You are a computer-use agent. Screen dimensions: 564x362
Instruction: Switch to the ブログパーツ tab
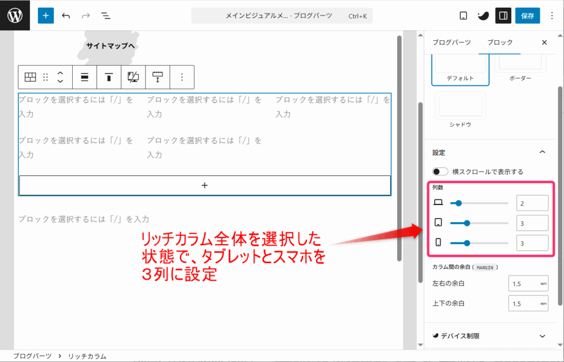click(x=452, y=42)
